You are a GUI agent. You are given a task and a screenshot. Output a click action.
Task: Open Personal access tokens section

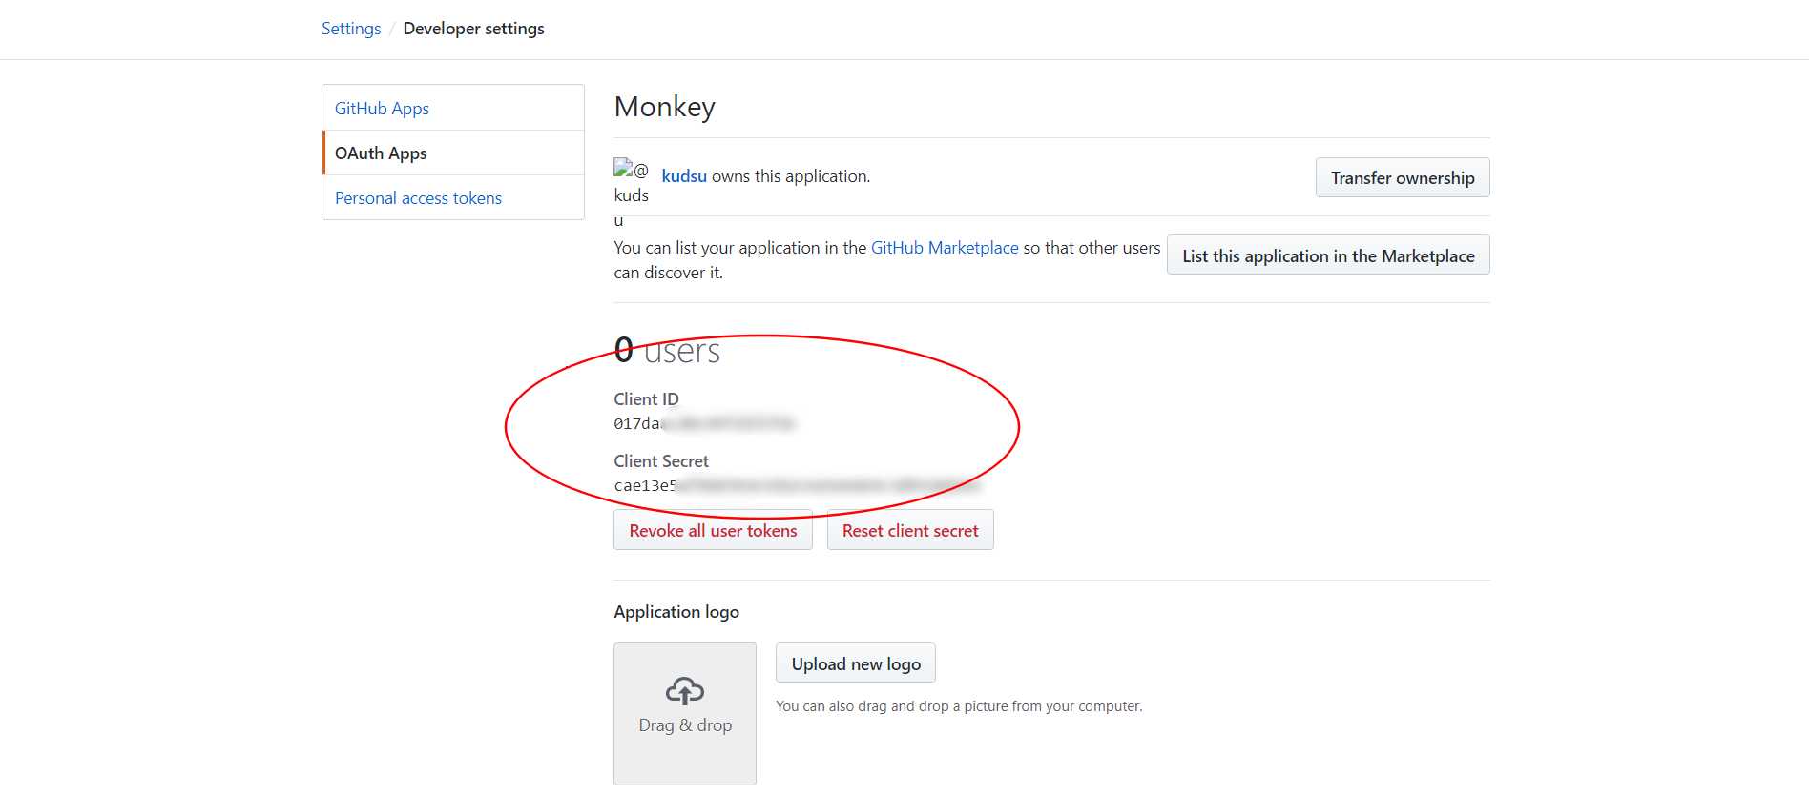point(453,197)
